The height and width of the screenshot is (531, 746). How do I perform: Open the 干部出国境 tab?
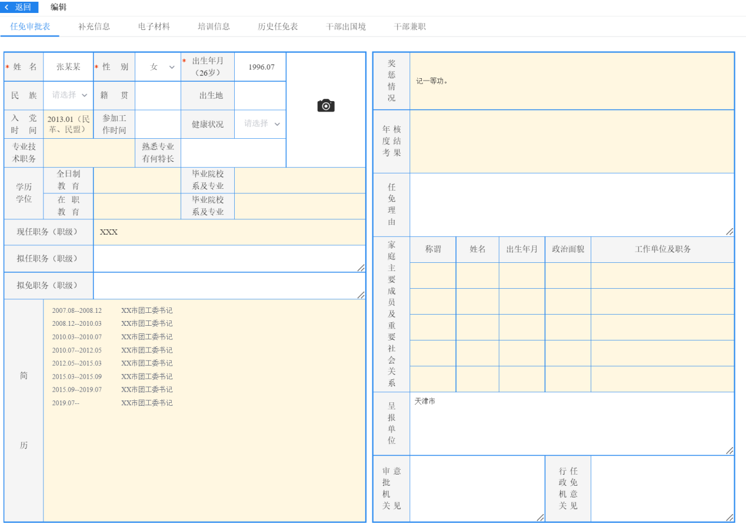pyautogui.click(x=346, y=26)
